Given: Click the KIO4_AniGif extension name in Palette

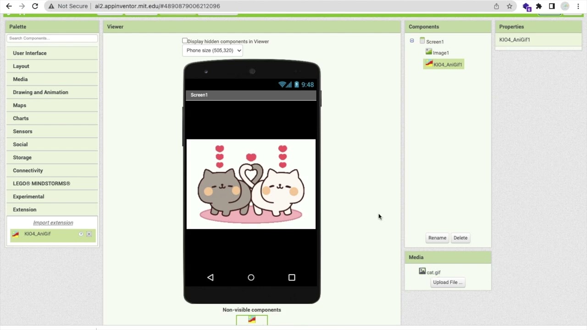Looking at the screenshot, I should coord(38,234).
